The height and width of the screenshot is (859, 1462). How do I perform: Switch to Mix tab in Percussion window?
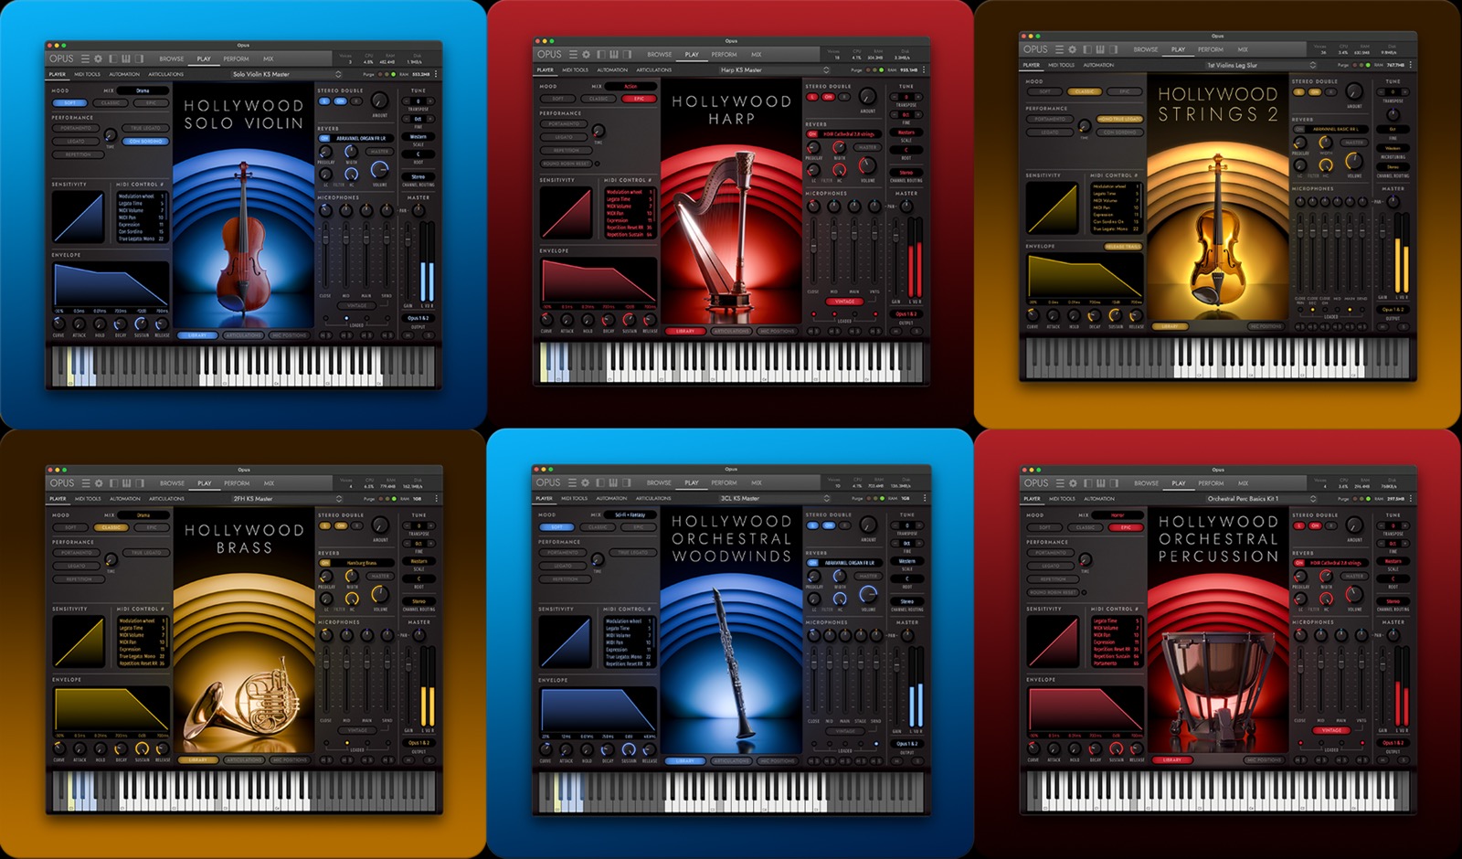[x=1243, y=483]
